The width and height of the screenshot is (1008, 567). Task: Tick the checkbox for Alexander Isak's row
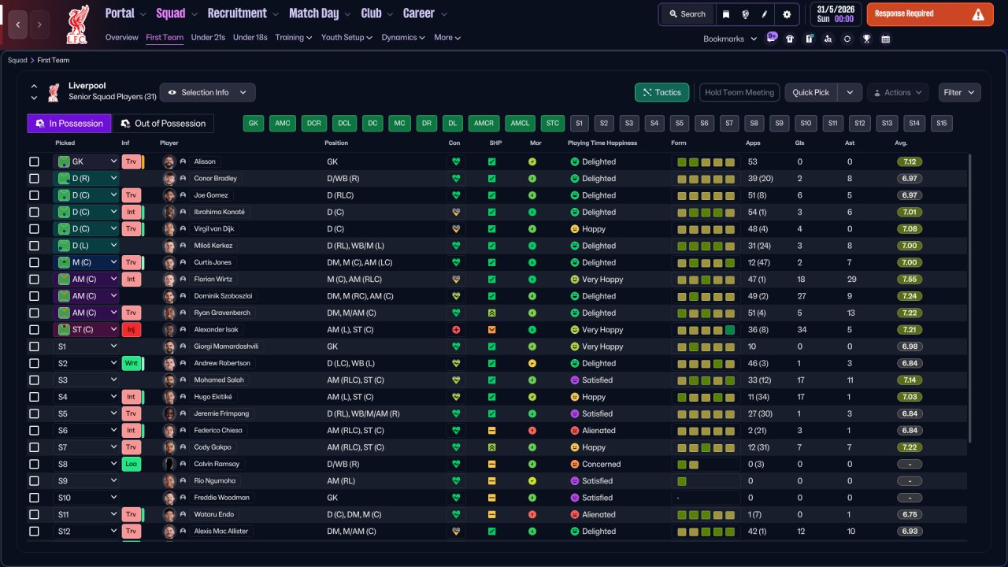click(x=34, y=329)
